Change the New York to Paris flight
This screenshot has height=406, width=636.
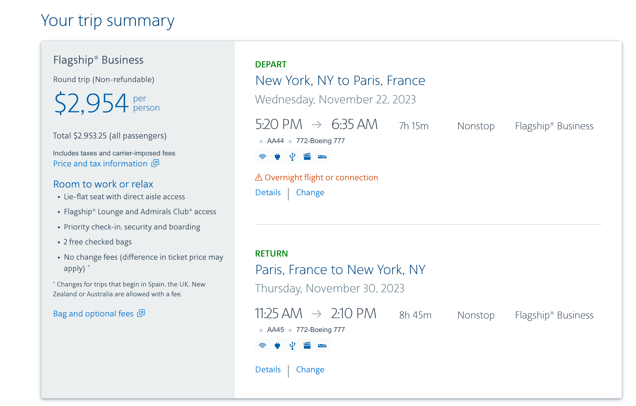tap(310, 192)
